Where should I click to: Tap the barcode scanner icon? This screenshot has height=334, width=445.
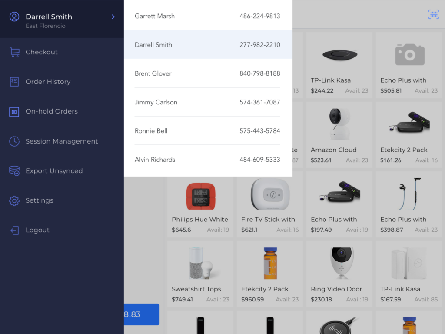433,14
